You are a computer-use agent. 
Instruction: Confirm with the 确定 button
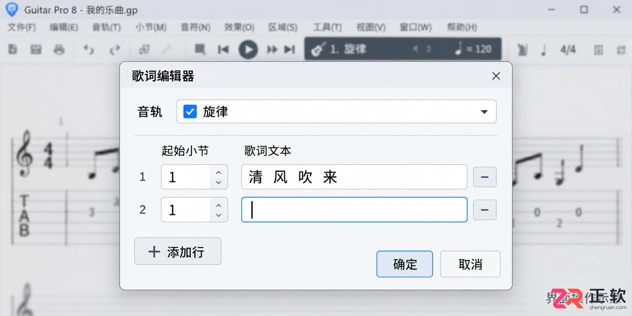[x=405, y=264]
